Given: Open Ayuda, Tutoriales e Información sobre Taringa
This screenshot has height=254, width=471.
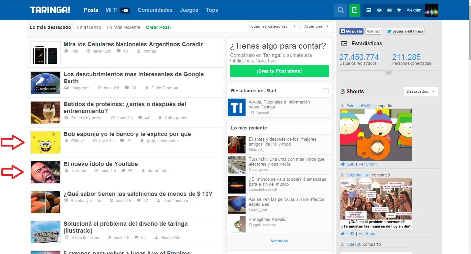Looking at the screenshot, I should [280, 104].
